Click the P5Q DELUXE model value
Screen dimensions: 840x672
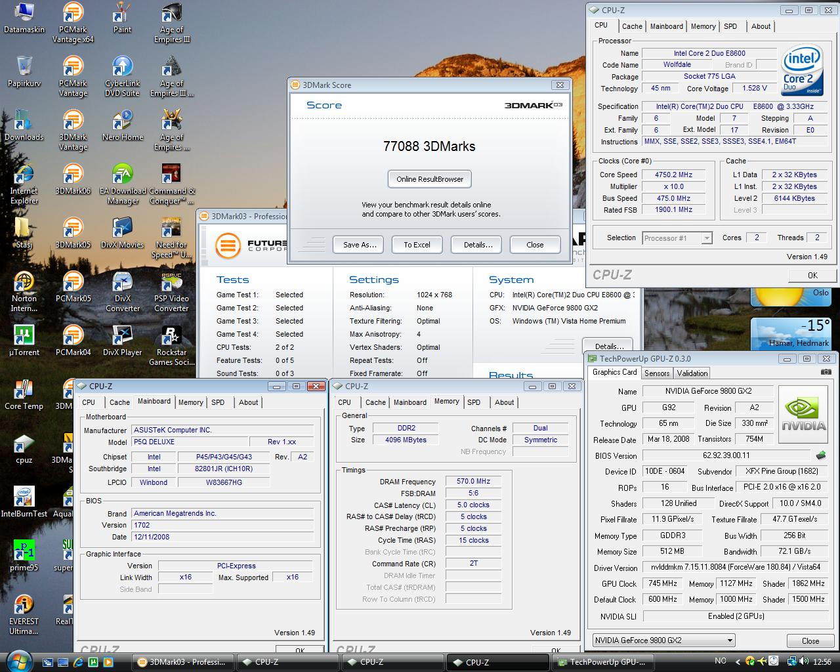pos(192,442)
